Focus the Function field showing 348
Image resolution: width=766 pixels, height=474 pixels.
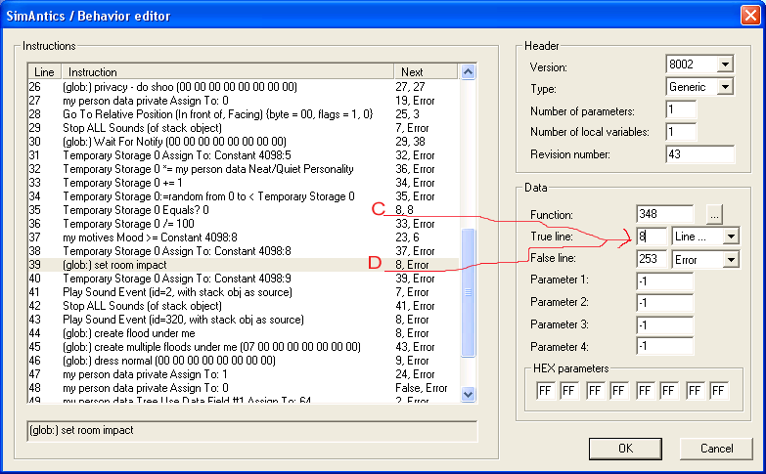coord(665,214)
